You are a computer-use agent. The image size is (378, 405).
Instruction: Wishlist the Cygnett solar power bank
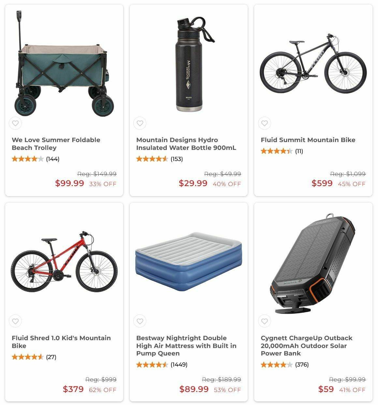click(265, 321)
